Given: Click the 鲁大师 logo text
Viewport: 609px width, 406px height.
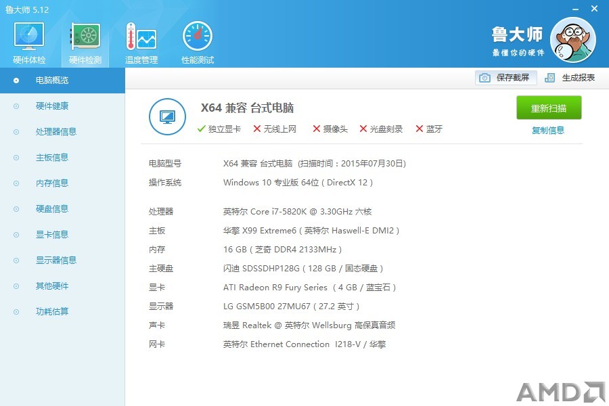Looking at the screenshot, I should [517, 35].
